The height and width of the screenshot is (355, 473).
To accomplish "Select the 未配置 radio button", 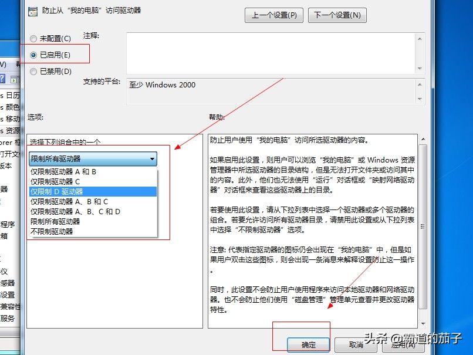I will (x=33, y=39).
